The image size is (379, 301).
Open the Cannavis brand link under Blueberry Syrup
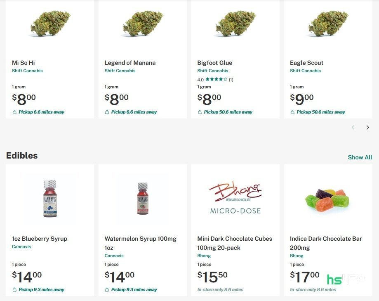[21, 246]
